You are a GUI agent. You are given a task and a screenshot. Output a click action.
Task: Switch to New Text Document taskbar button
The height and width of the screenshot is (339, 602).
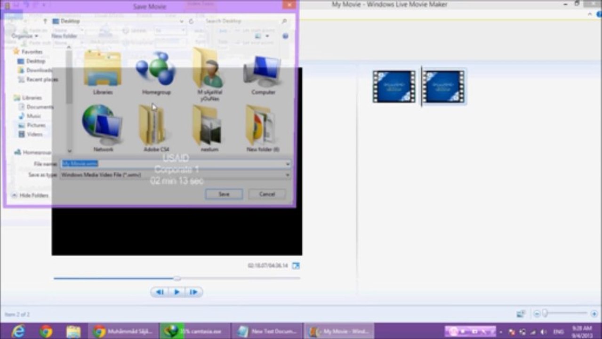pos(267,331)
